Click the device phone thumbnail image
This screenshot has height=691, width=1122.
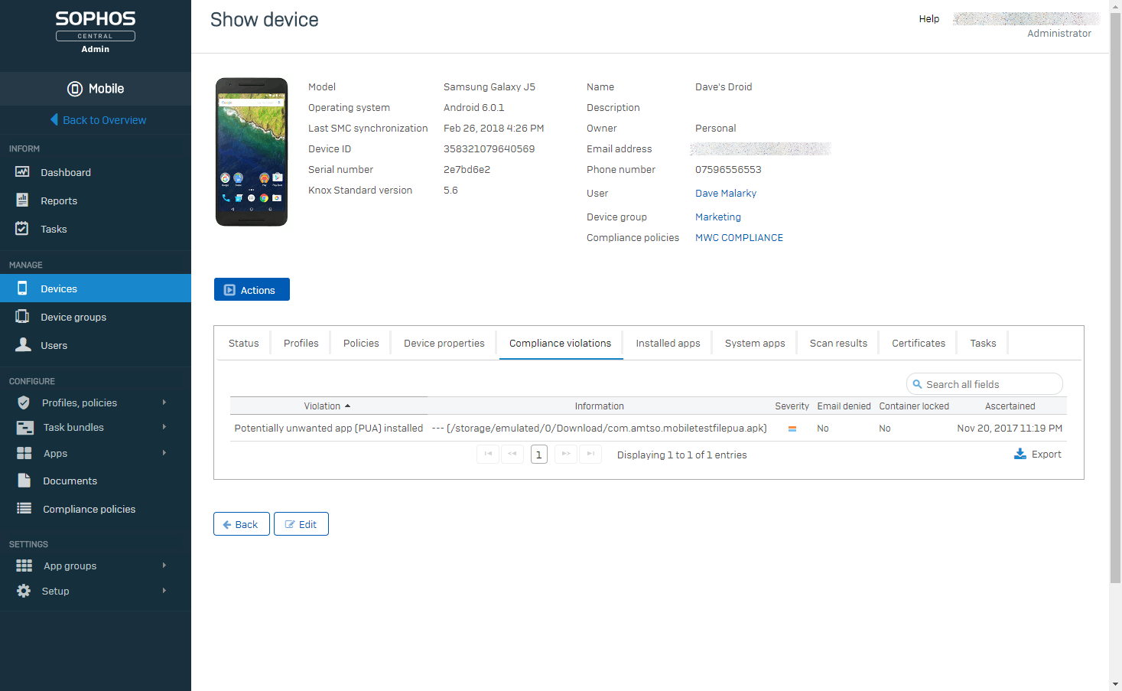[x=252, y=152]
